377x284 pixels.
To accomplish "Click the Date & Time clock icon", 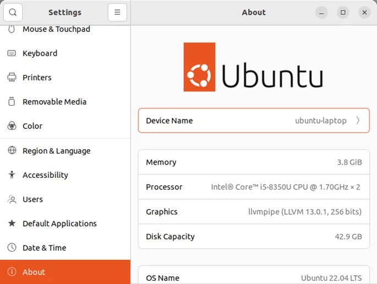I will [12, 248].
